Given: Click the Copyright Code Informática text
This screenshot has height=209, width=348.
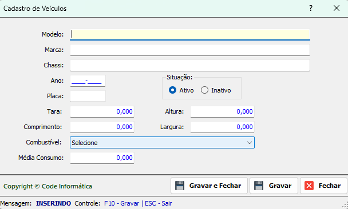Looking at the screenshot, I should 48,186.
